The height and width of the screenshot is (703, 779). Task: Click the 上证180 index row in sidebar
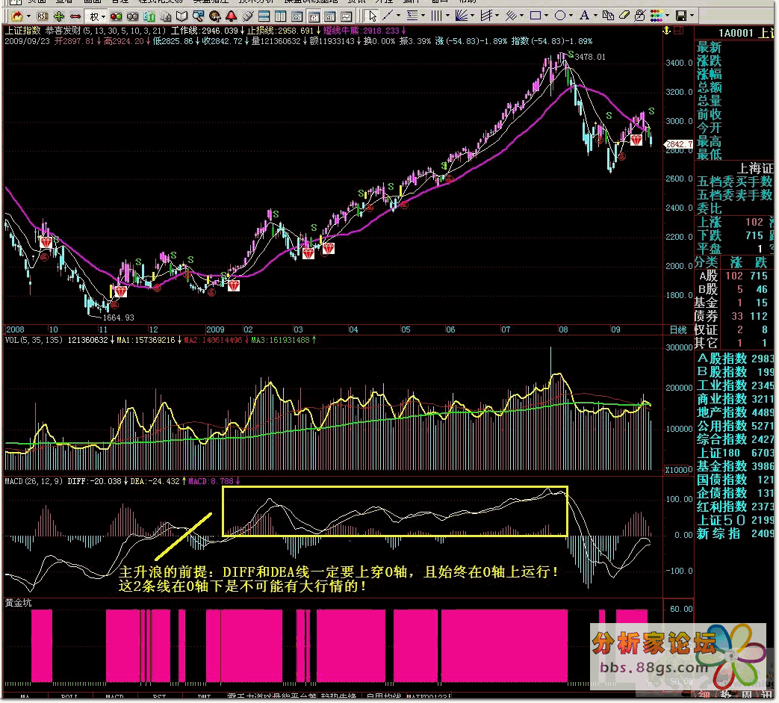[x=721, y=452]
